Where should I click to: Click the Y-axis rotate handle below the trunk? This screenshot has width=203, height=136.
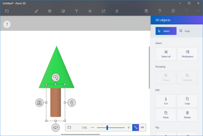click(56, 128)
